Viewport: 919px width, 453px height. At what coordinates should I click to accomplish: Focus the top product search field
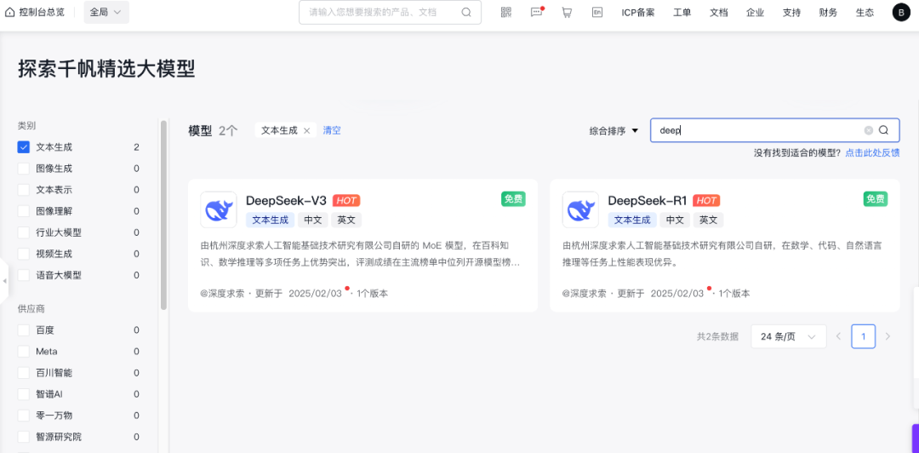(x=390, y=12)
